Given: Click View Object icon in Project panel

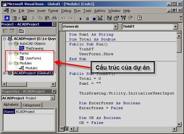Looking at the screenshot, I should pyautogui.click(x=12, y=31).
